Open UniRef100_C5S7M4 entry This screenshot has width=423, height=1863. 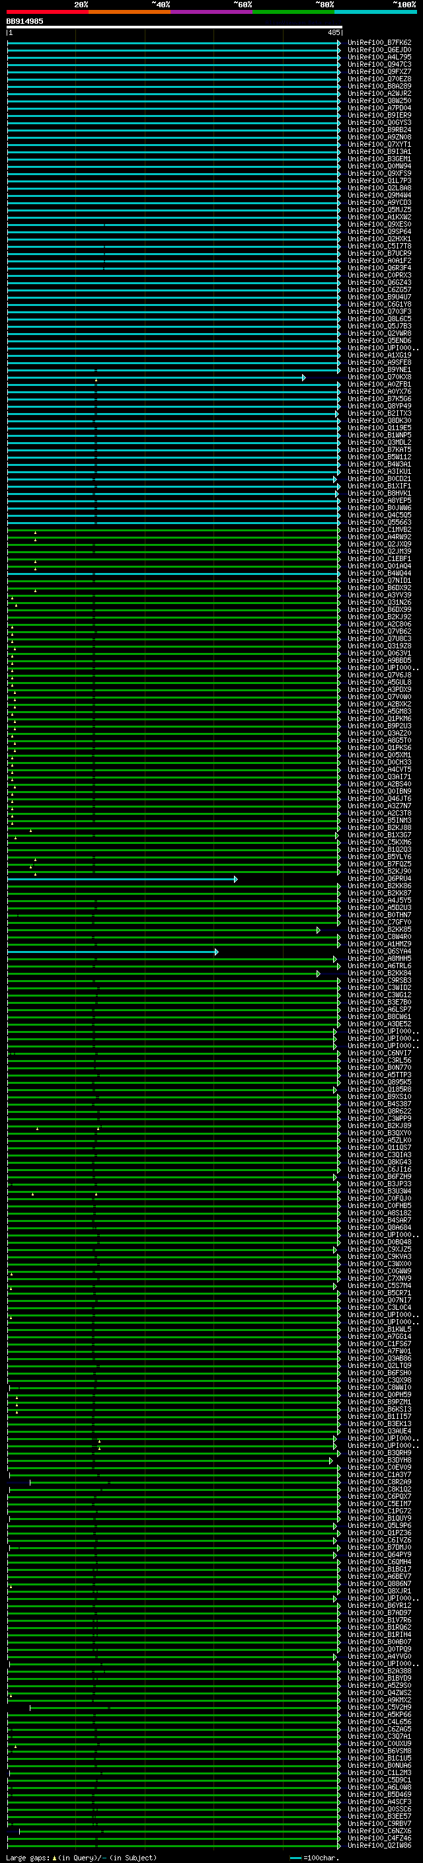coord(379,1286)
